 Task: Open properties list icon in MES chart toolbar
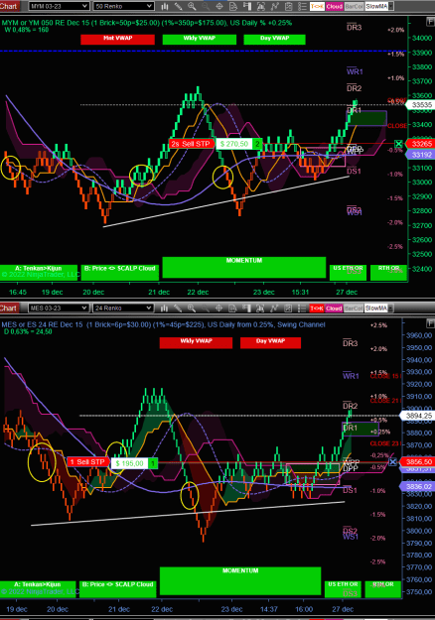tap(302, 309)
